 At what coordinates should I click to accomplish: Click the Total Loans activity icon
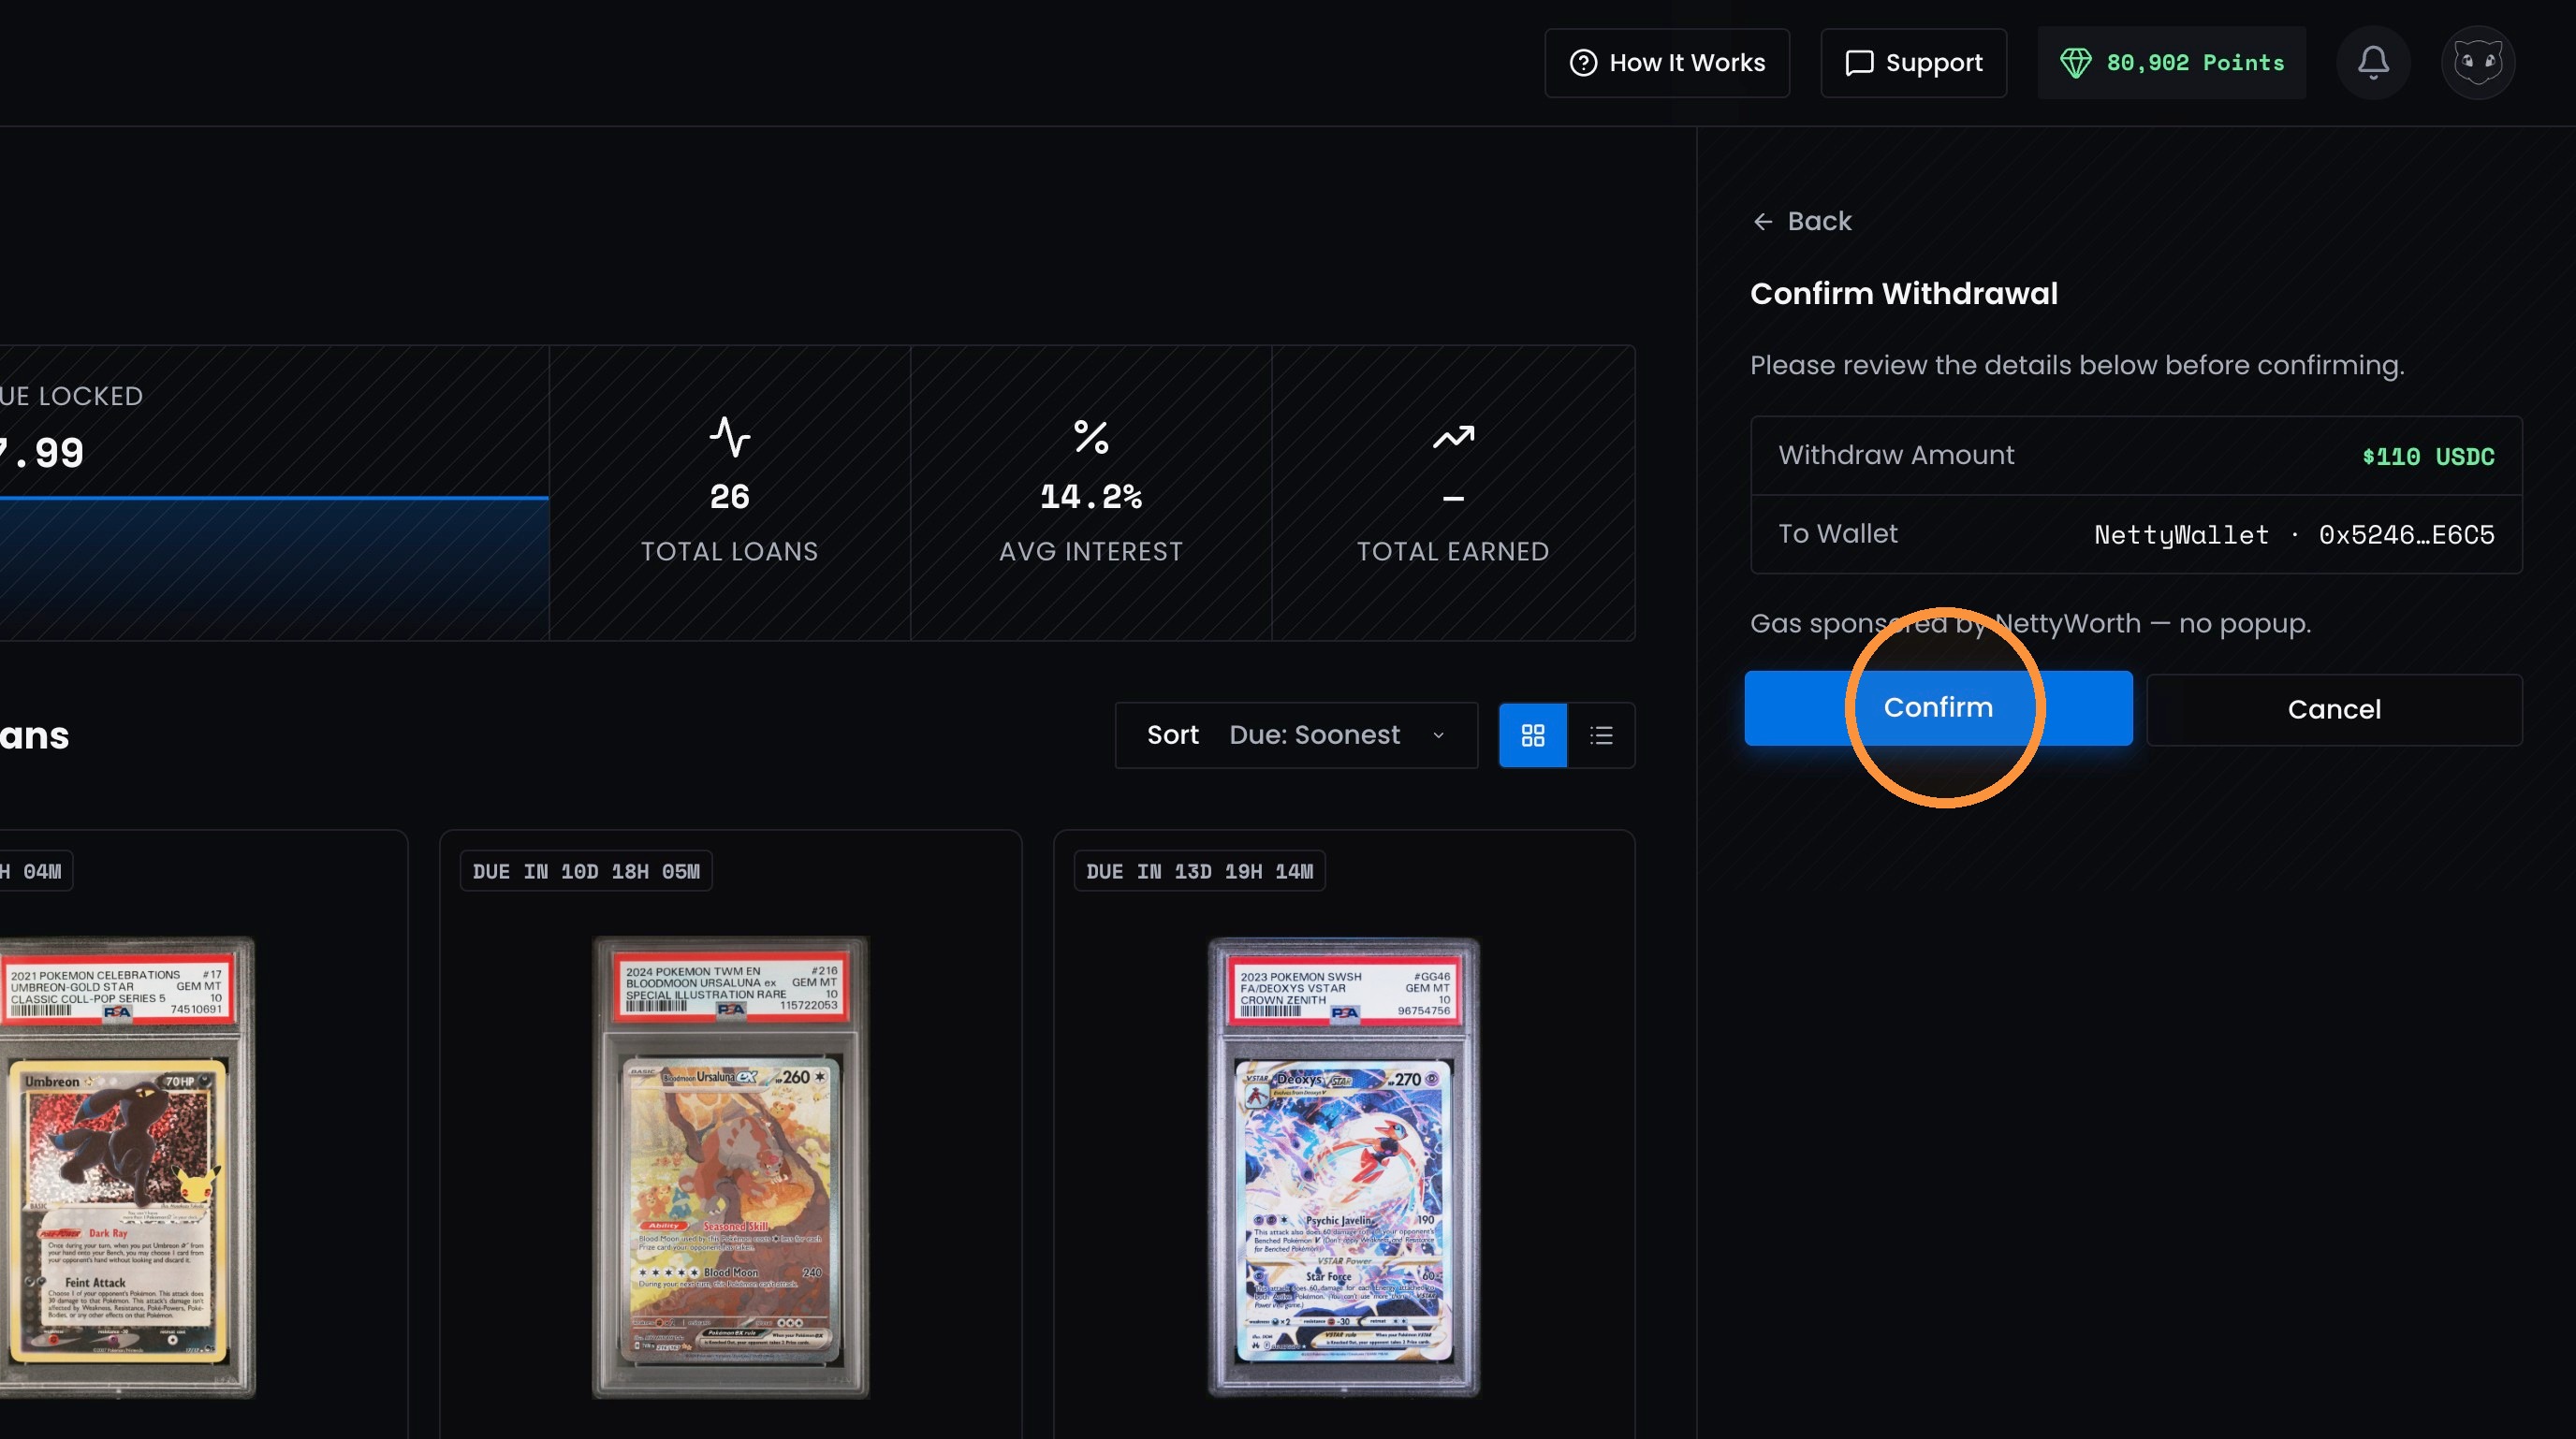point(730,437)
